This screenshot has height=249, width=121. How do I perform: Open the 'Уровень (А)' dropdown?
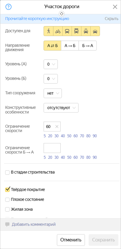(x=51, y=64)
